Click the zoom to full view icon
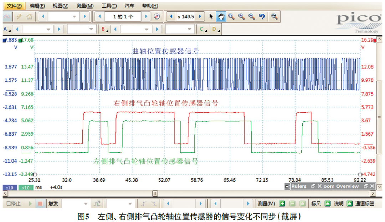This screenshot has width=385, height=222. click(274, 17)
